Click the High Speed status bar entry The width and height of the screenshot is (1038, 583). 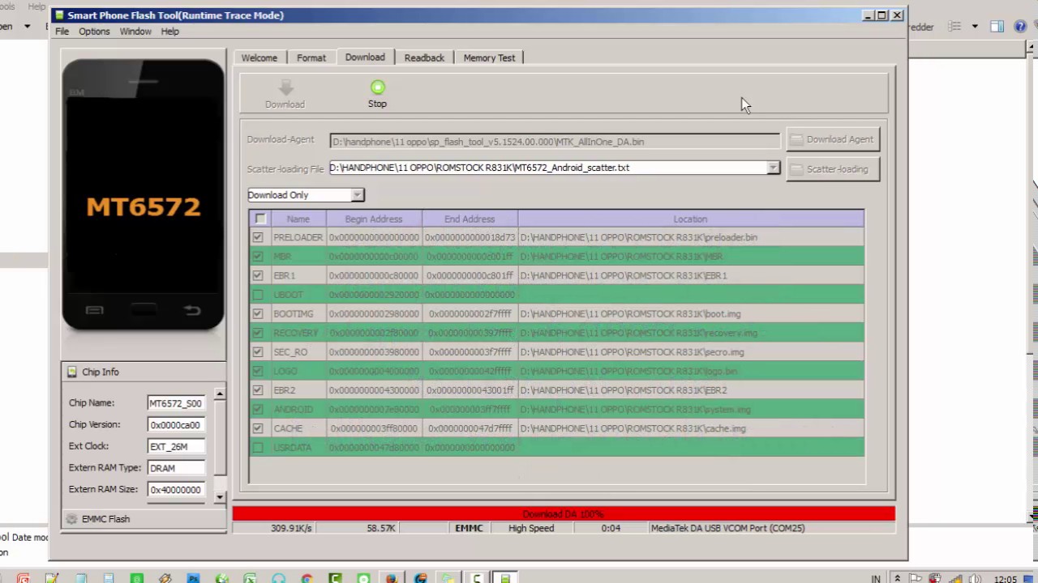coord(531,528)
